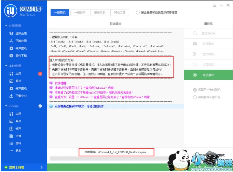Open 正版应用 App Store icon
Viewport: 233px width, 172px height.
pyautogui.click(x=11, y=41)
